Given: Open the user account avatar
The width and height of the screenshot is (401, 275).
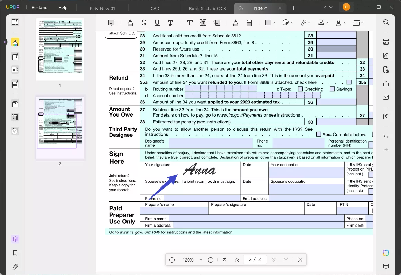Looking at the screenshot, I should pyautogui.click(x=346, y=7).
